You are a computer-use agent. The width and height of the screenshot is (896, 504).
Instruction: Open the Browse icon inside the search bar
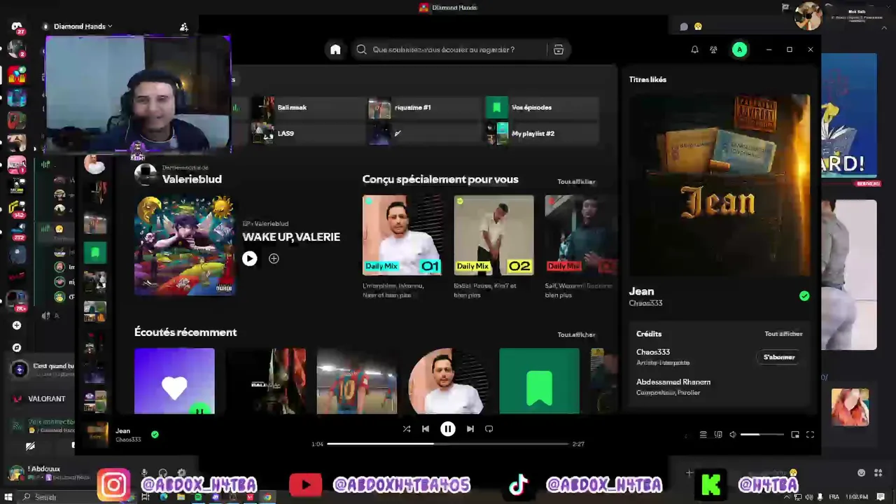tap(559, 50)
